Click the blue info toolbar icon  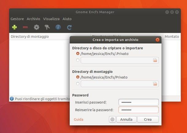coord(58,27)
